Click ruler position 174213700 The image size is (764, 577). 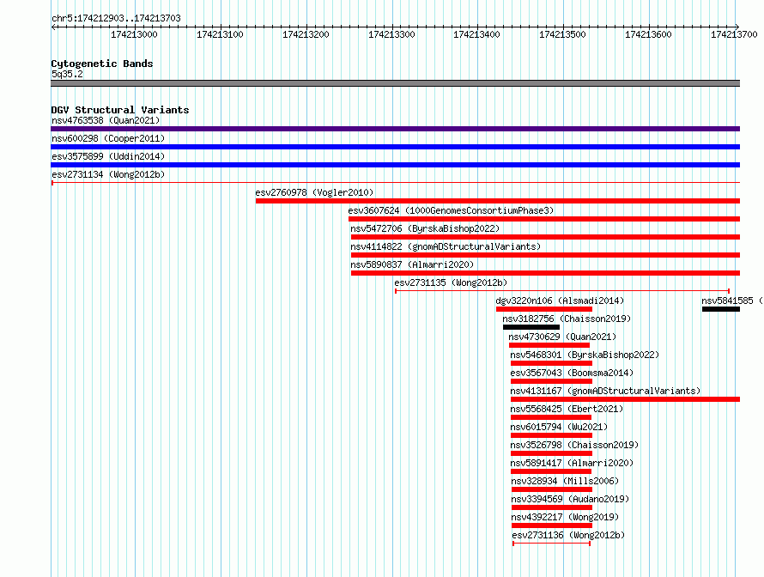pyautogui.click(x=734, y=34)
